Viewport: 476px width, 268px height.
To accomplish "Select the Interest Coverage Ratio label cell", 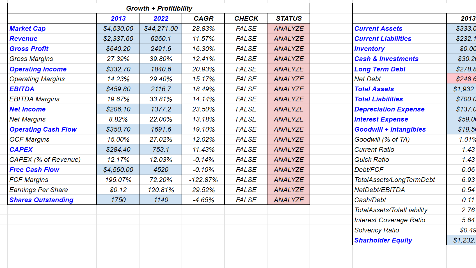I will 390,220.
